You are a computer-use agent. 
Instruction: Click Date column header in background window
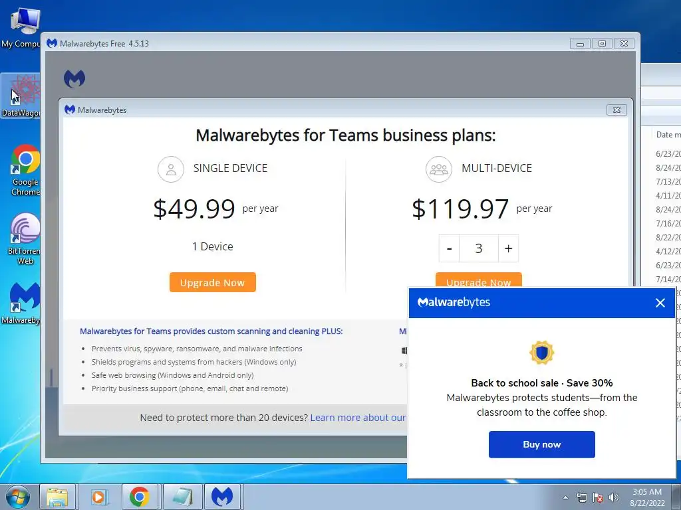668,135
